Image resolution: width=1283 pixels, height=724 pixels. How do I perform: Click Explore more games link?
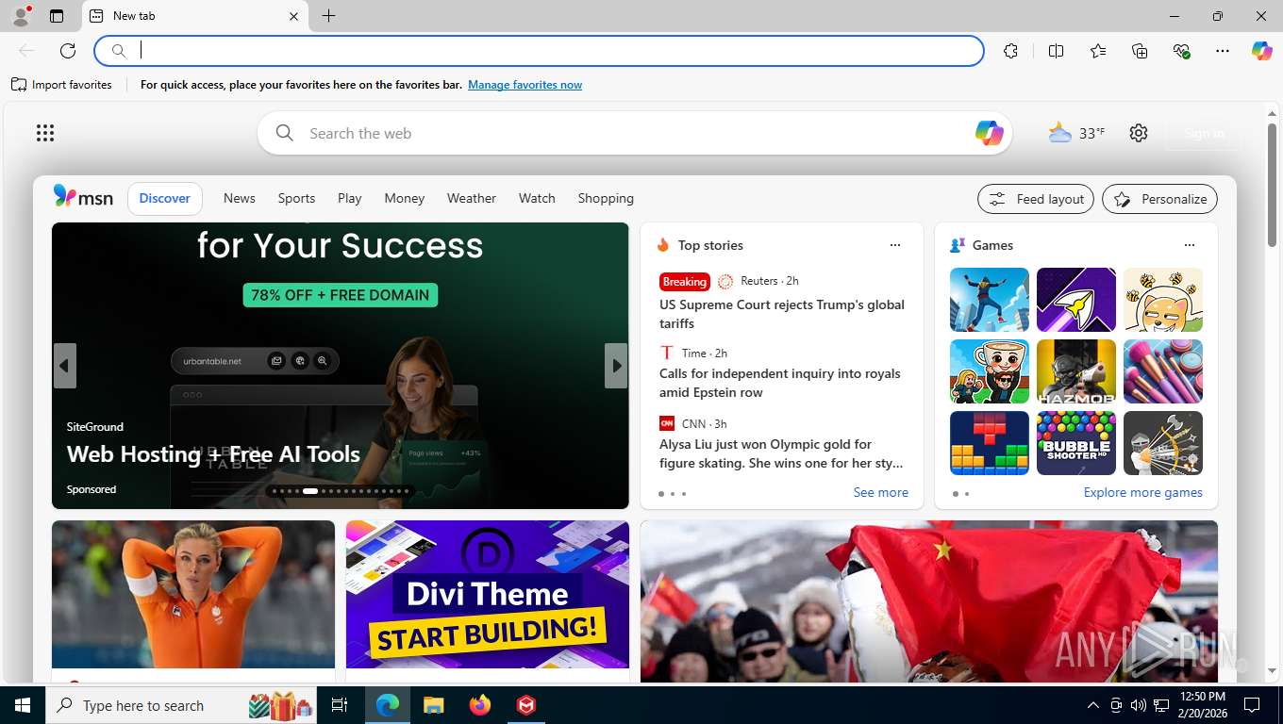[x=1142, y=492]
